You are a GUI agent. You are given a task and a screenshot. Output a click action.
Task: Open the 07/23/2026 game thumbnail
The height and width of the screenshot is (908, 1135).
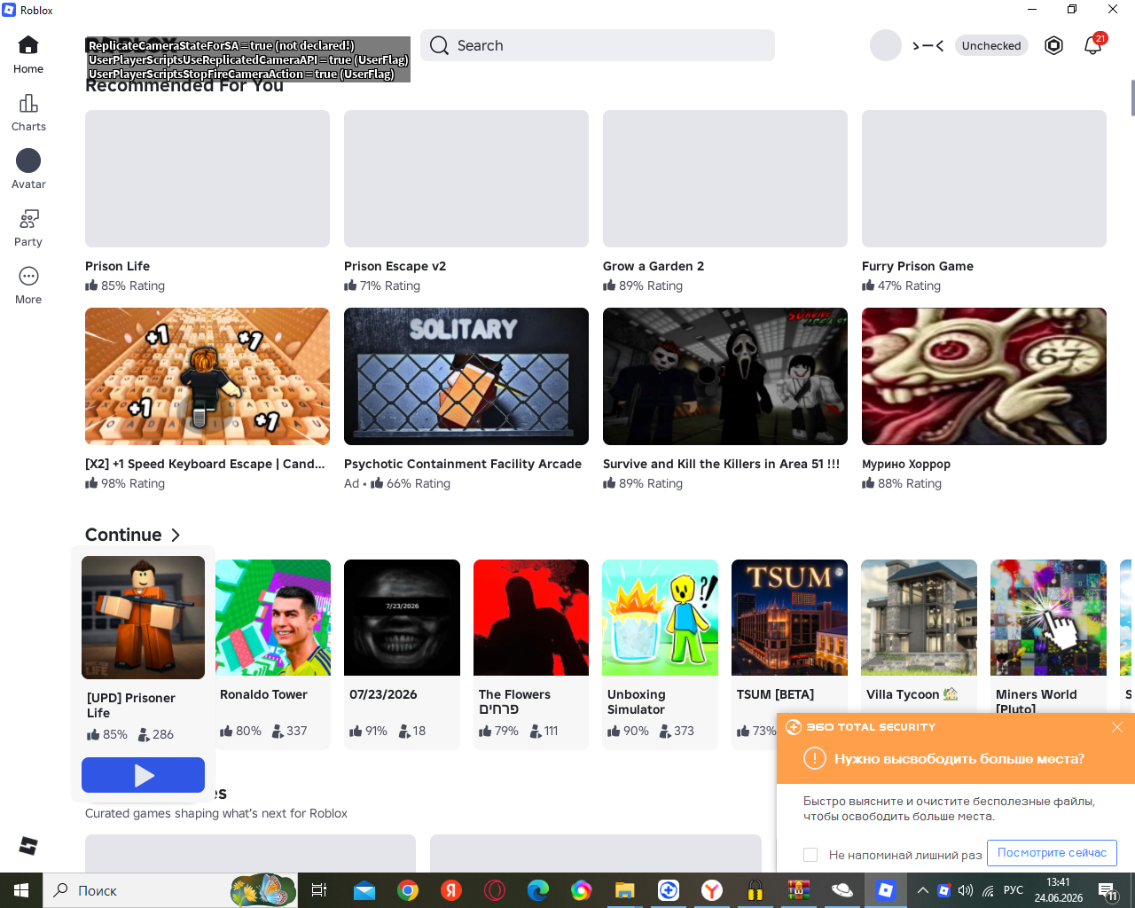point(402,617)
